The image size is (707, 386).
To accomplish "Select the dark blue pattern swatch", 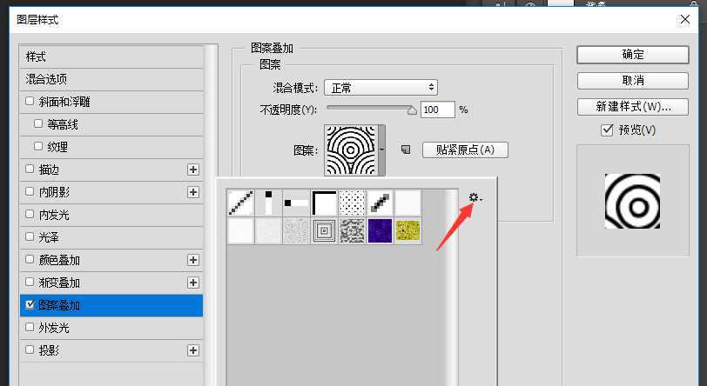I will [380, 231].
